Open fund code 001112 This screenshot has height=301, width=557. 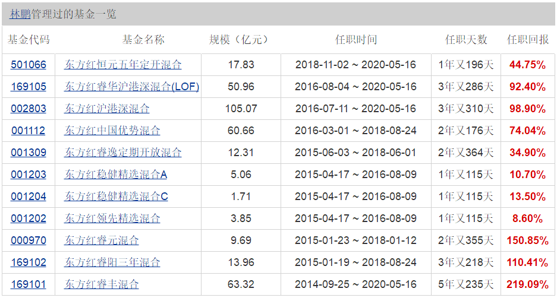28,131
